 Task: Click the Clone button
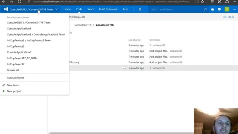[x=229, y=17]
